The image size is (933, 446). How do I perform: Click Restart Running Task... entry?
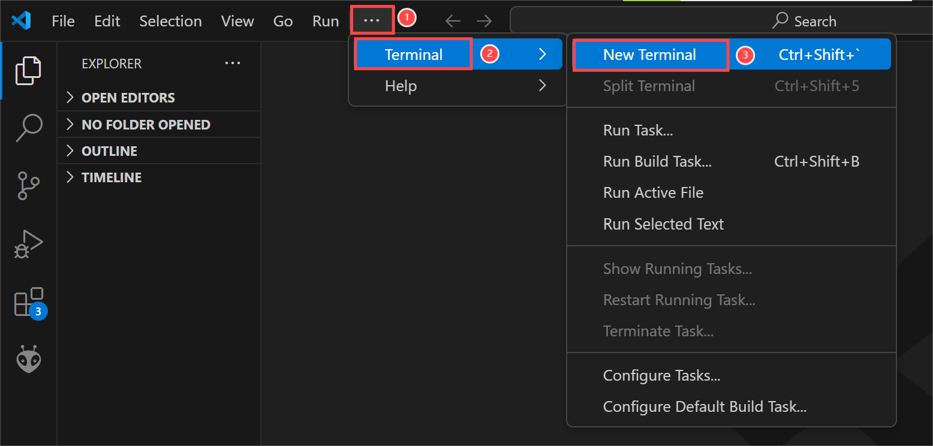pos(732,300)
